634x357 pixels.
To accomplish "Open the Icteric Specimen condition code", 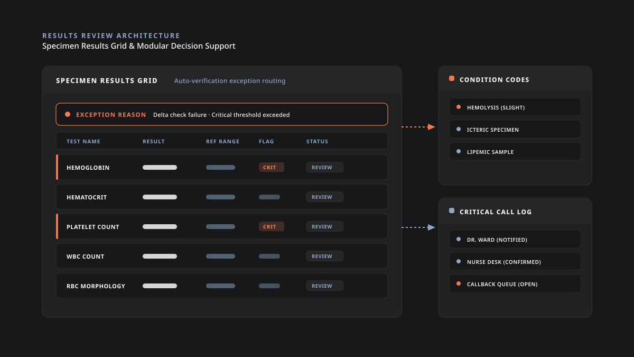I will [515, 129].
